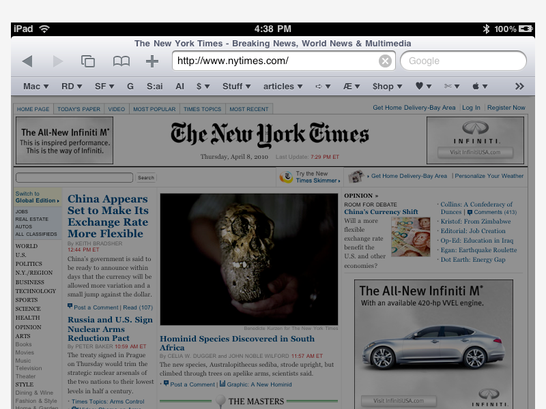Open Russia and U.S. nuclear pact headline
The height and width of the screenshot is (409, 546).
pos(110,329)
